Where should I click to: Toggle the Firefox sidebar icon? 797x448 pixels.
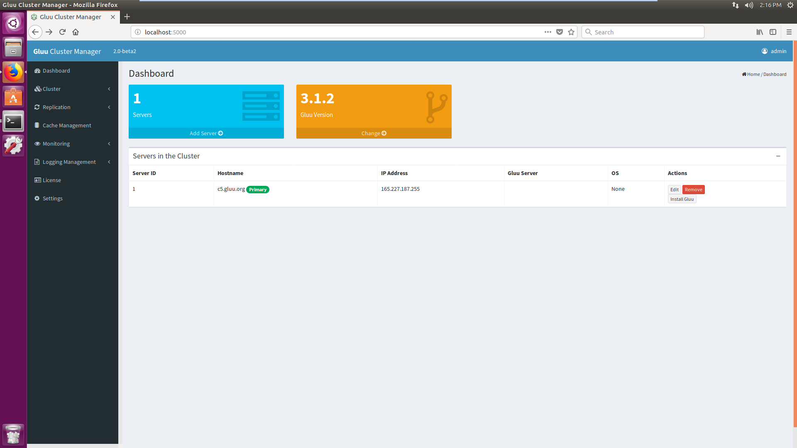click(x=773, y=32)
